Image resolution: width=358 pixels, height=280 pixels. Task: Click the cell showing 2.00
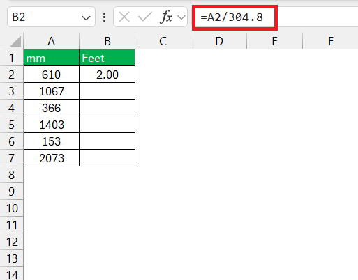click(x=107, y=75)
